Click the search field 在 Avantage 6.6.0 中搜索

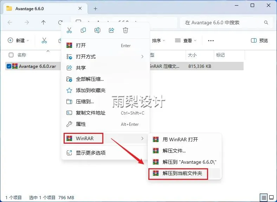click(x=226, y=22)
